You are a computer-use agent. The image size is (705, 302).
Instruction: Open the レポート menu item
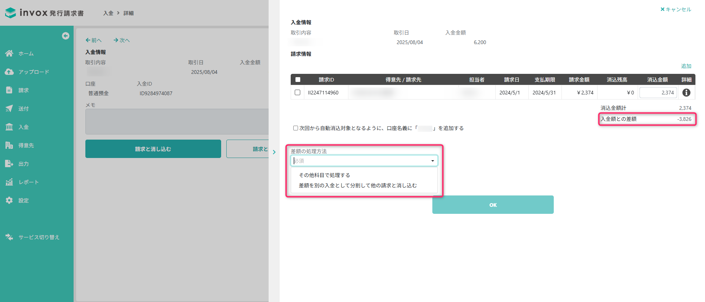tap(28, 182)
